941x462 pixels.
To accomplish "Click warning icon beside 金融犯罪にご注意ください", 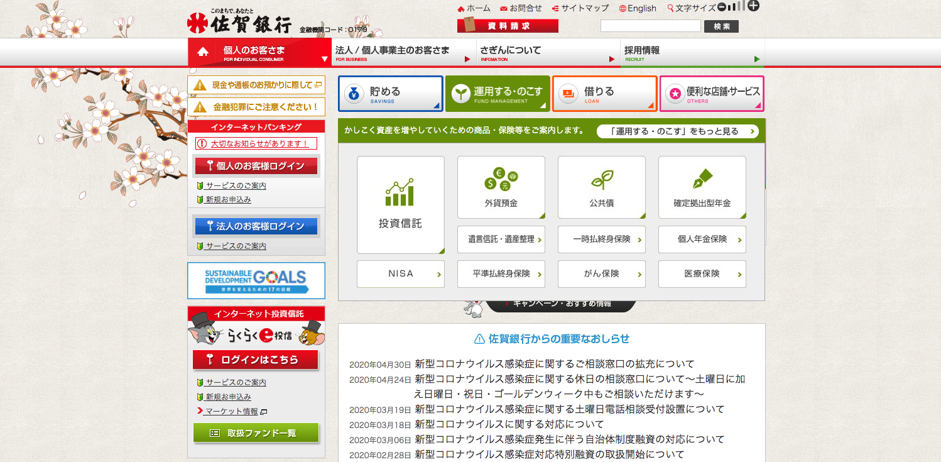I will point(200,107).
